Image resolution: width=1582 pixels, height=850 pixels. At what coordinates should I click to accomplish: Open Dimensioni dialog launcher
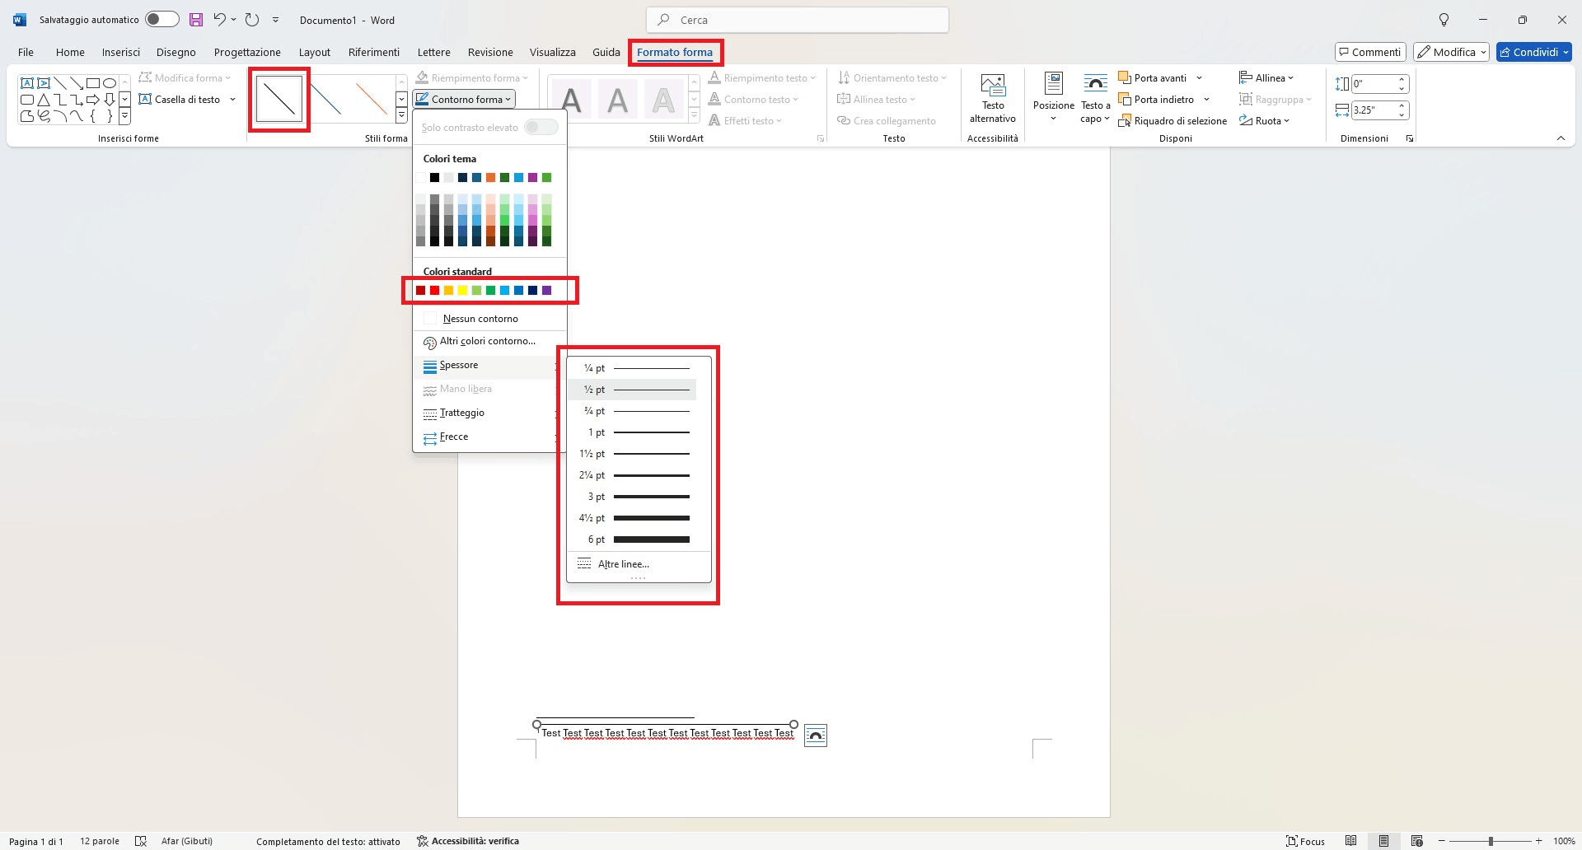pos(1410,138)
